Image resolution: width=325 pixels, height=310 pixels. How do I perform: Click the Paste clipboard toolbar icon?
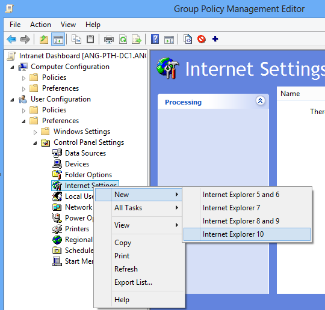click(x=90, y=39)
